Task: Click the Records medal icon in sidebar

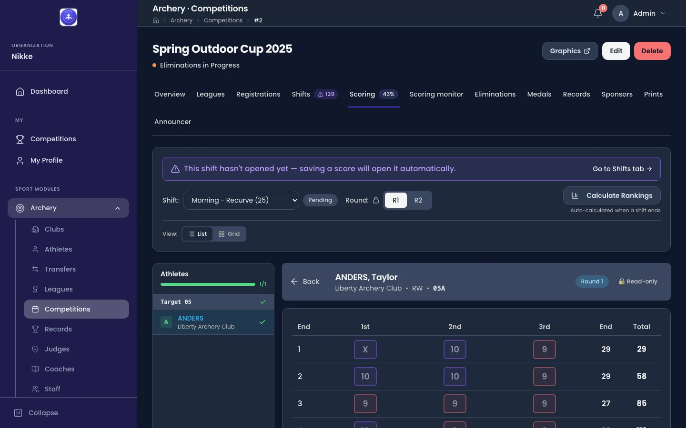Action: tap(35, 329)
